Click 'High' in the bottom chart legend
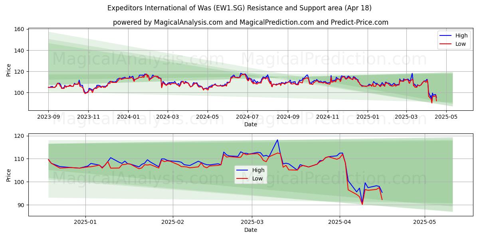 pos(258,170)
